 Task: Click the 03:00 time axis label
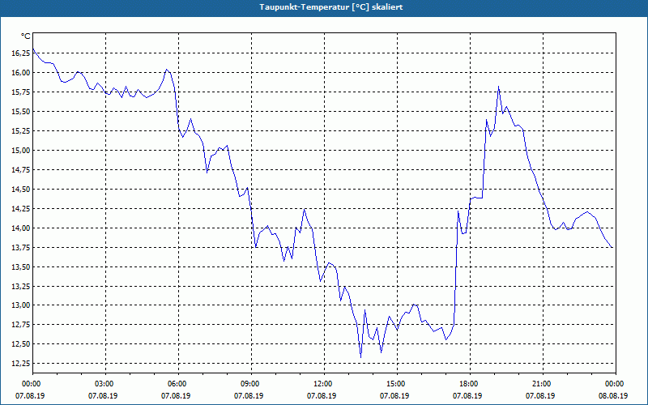[106, 384]
